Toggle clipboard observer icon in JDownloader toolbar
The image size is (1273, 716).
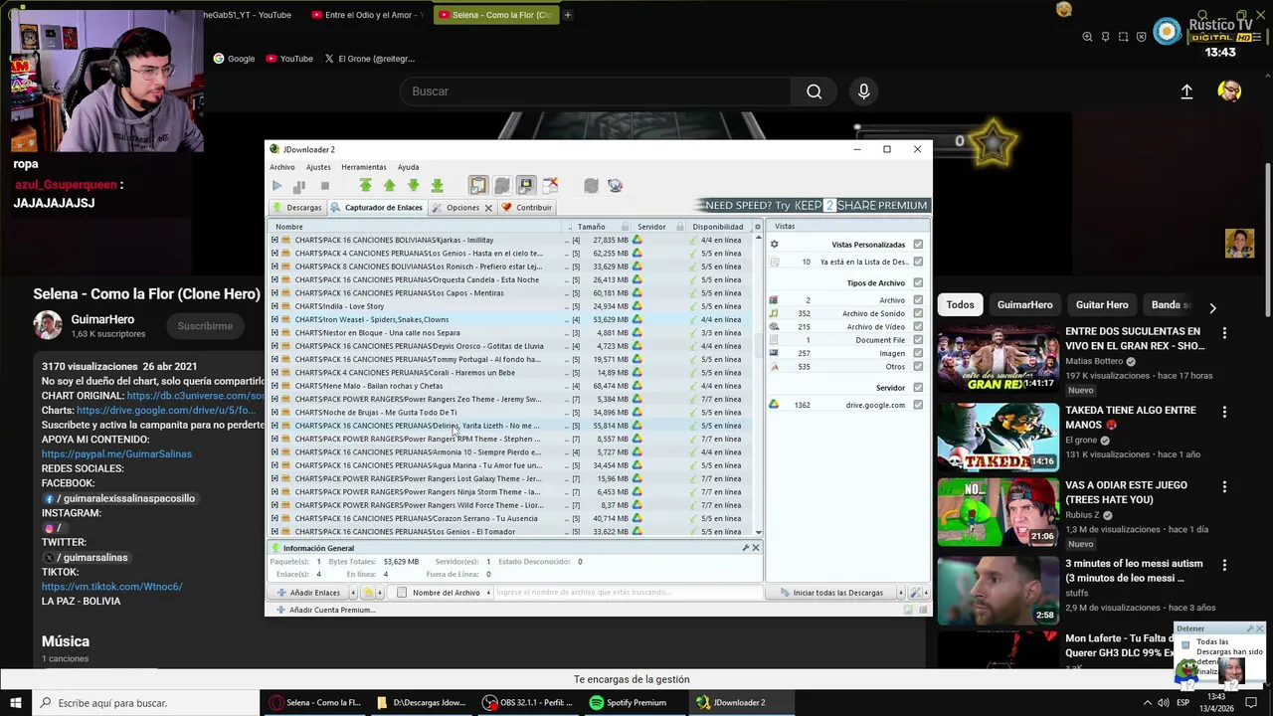(478, 185)
